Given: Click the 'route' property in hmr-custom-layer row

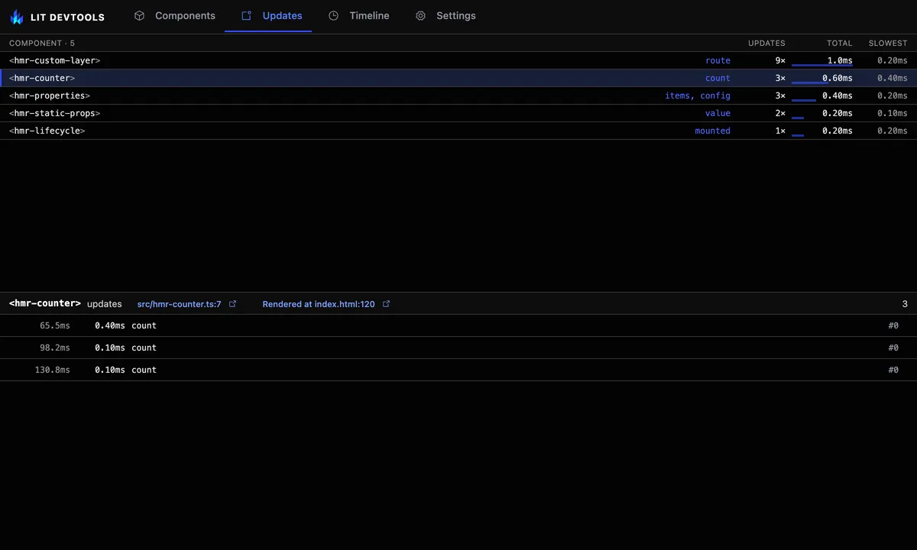Looking at the screenshot, I should (718, 60).
